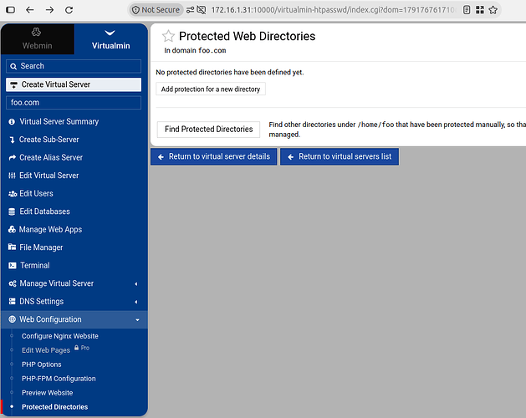Open File Manager

pyautogui.click(x=41, y=247)
